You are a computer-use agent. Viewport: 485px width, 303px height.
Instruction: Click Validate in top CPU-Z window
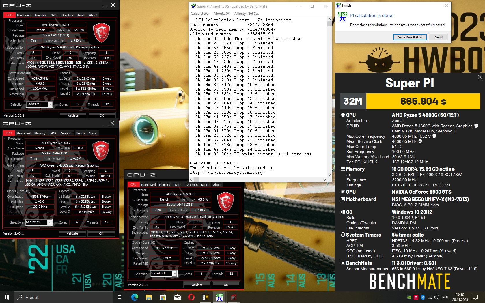tap(73, 115)
